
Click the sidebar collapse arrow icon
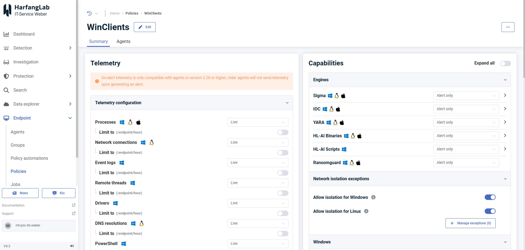[72, 246]
